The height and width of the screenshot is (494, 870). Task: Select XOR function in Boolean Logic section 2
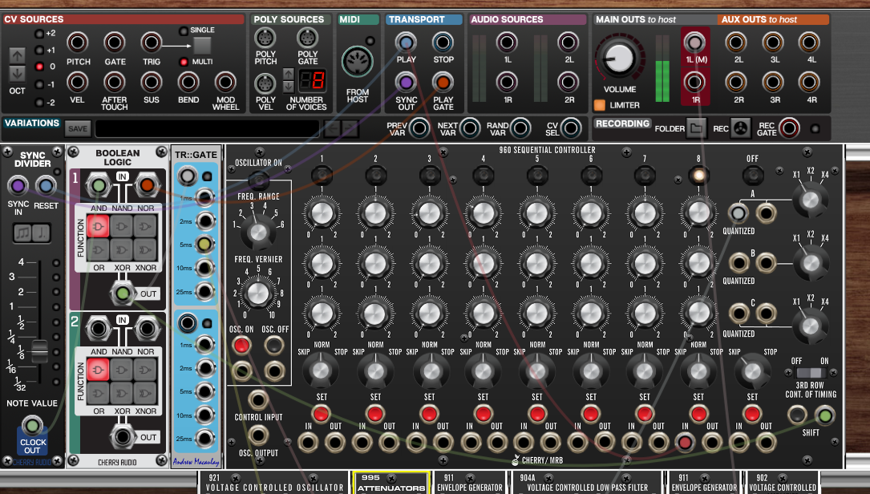click(x=122, y=394)
